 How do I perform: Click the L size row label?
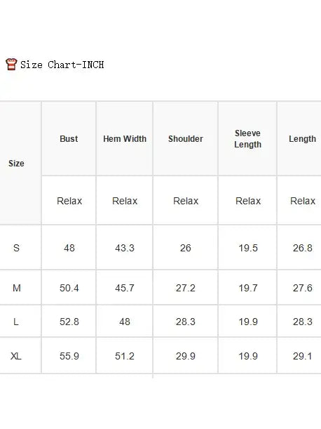coord(16,322)
